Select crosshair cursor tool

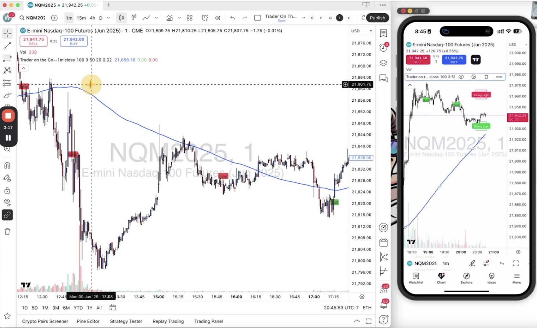click(x=7, y=33)
